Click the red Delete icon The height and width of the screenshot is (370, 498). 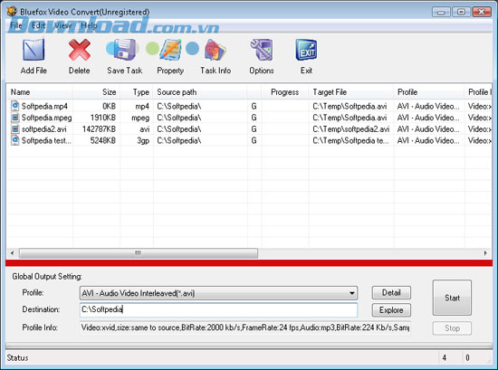coord(79,50)
